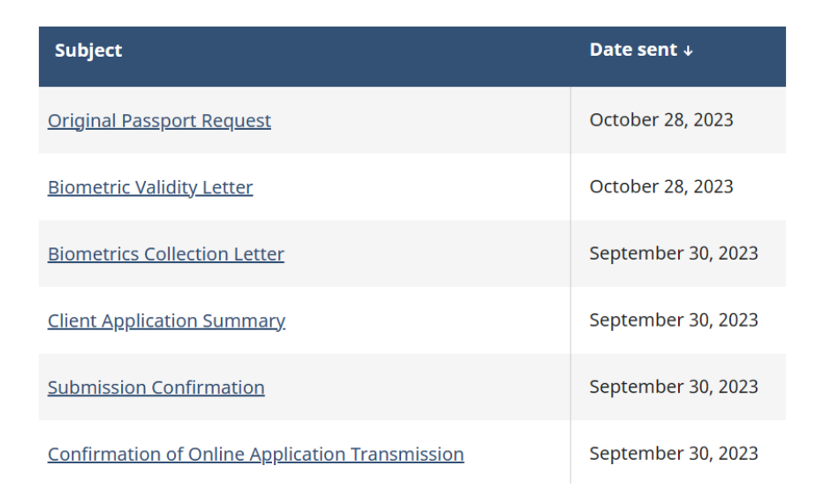
Task: Open the Biometric Validity Letter link
Action: point(150,187)
